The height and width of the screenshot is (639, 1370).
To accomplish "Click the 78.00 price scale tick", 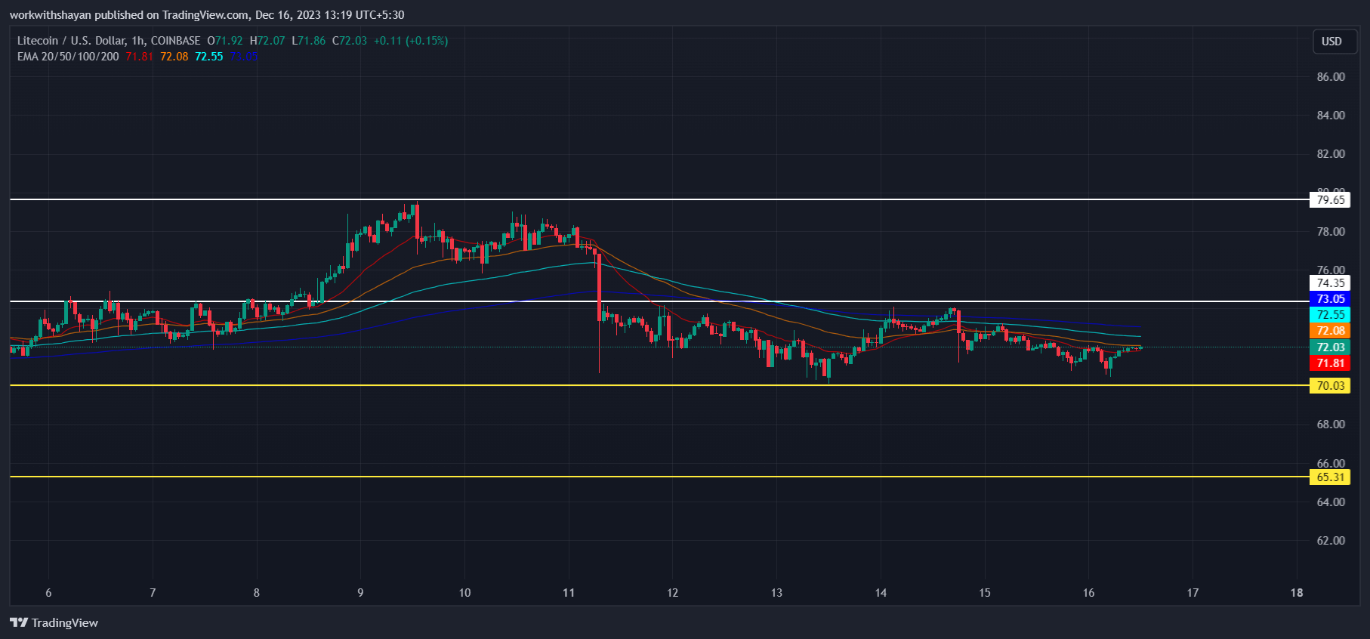I will point(1331,232).
